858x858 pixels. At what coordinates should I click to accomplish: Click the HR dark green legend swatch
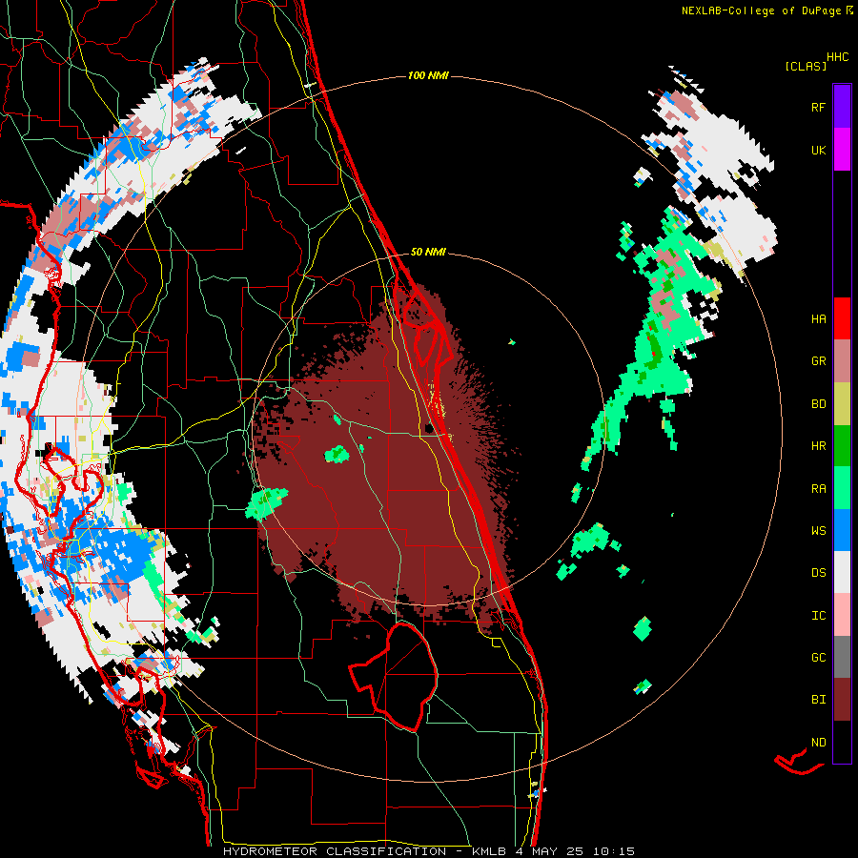coord(842,446)
